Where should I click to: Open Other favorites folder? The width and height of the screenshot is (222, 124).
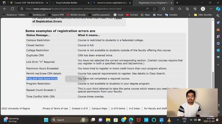click(203, 15)
